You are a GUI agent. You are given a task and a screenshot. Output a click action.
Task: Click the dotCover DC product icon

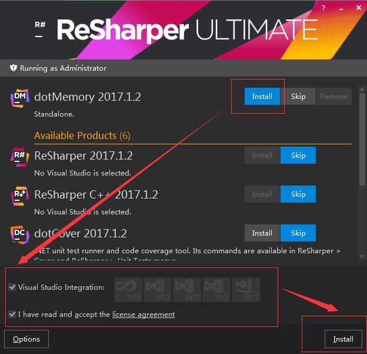20,234
